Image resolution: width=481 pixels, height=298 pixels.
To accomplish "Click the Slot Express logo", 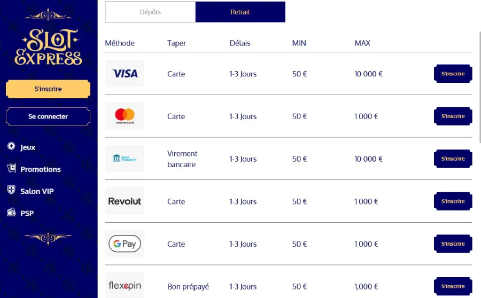I will pos(48,47).
